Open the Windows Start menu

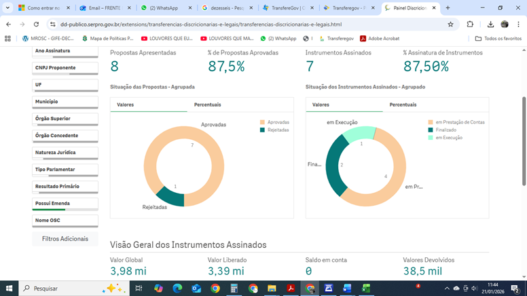pos(9,289)
